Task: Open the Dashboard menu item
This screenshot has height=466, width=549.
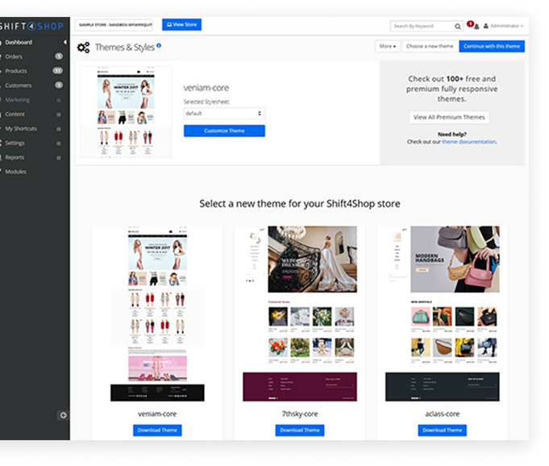Action: [19, 42]
